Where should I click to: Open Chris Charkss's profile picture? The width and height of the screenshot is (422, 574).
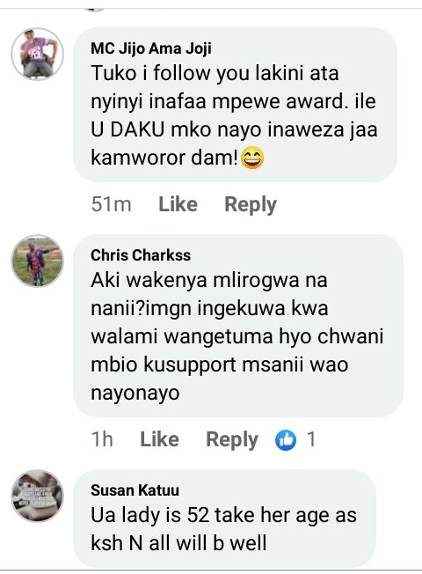pyautogui.click(x=37, y=261)
